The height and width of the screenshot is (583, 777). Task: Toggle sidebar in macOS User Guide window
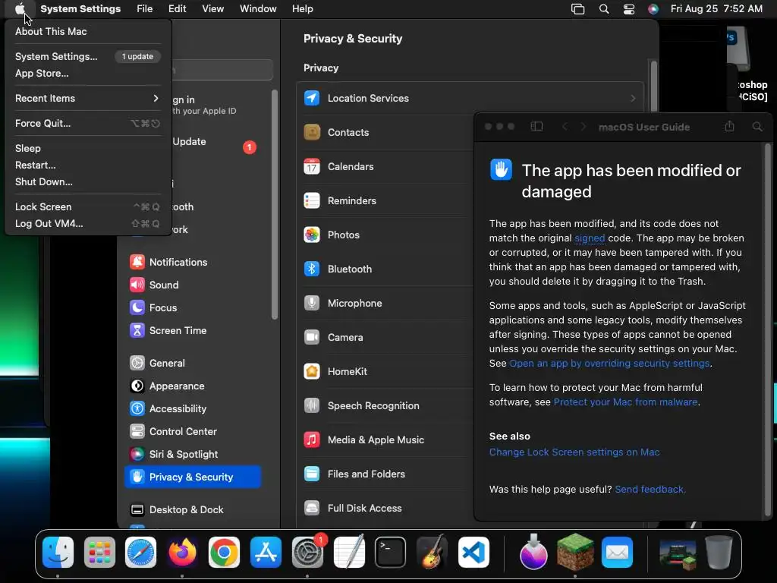[x=536, y=127]
